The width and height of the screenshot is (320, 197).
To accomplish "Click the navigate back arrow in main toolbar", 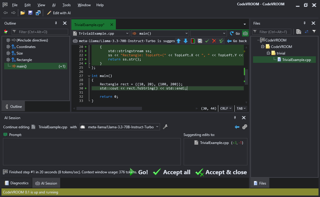I will 6,13.
